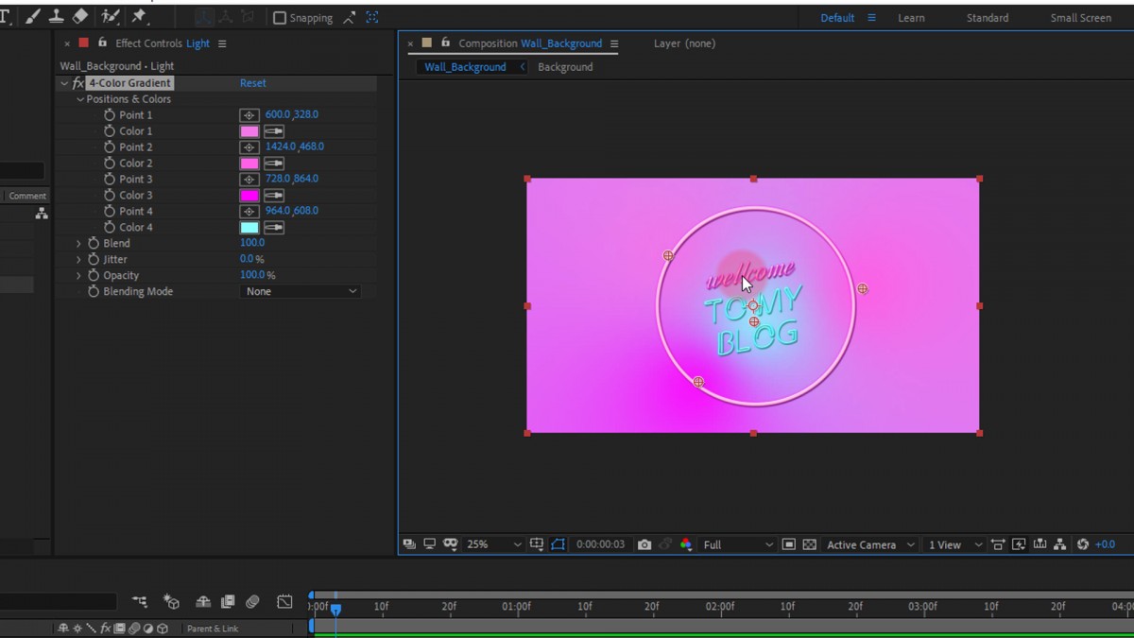The height and width of the screenshot is (638, 1134).
Task: Click Choose grid and guide options icon
Action: pyautogui.click(x=537, y=544)
